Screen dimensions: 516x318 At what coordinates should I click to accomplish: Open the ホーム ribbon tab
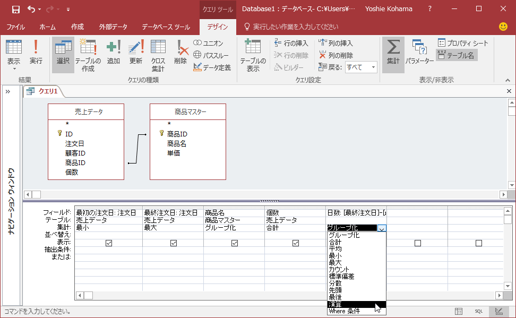click(x=47, y=27)
